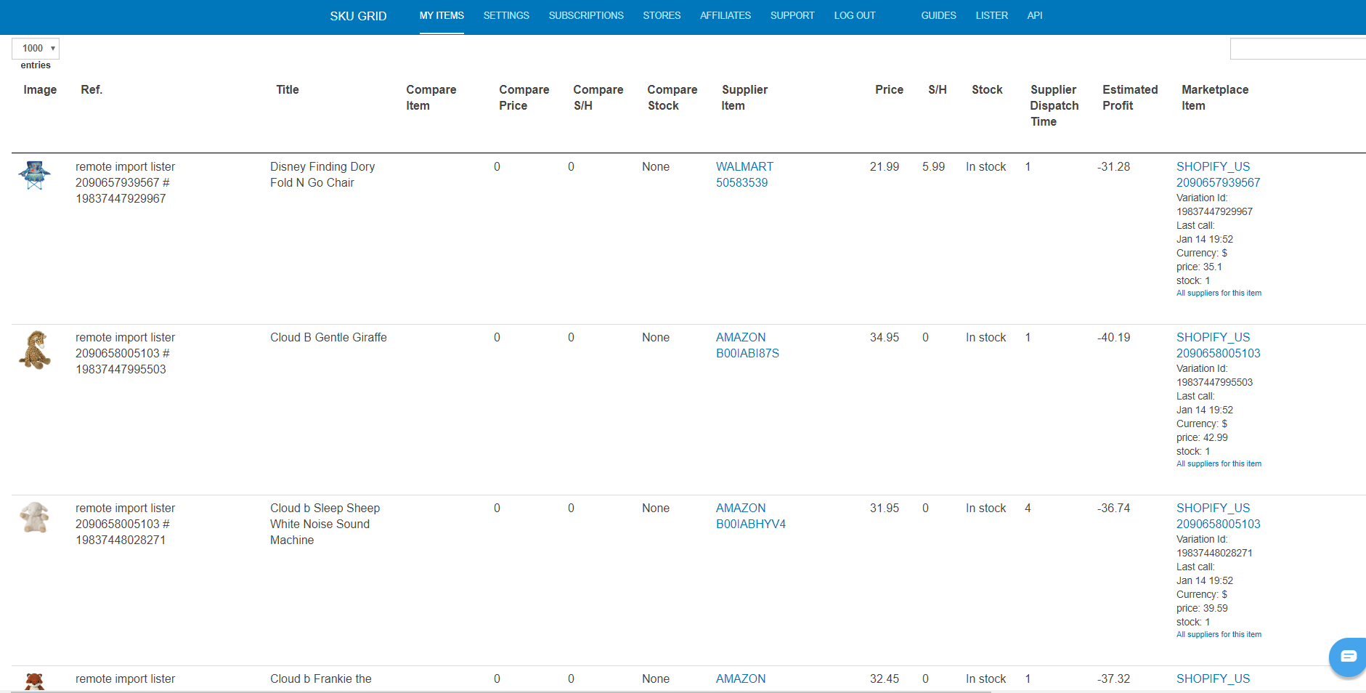Show all suppliers for Sleep Sheep item
Viewport: 1366px width, 693px height.
1219,635
